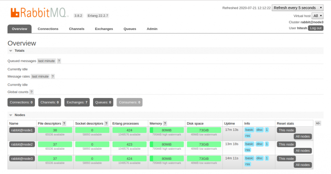Reset stats for This node on node2

click(286, 144)
